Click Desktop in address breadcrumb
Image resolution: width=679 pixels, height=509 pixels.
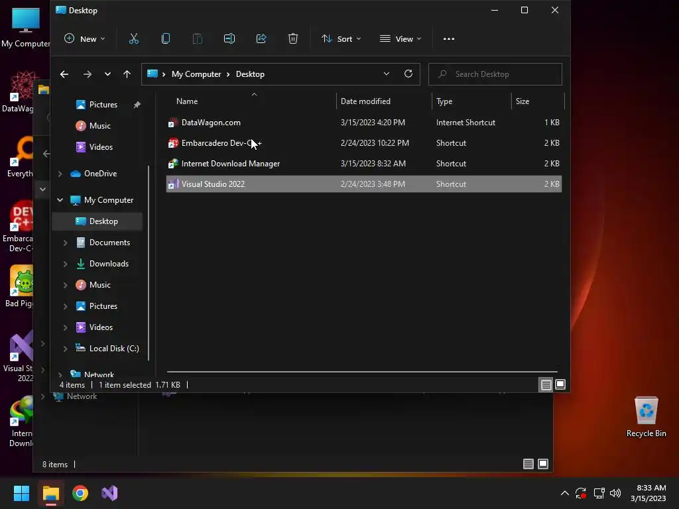click(250, 74)
